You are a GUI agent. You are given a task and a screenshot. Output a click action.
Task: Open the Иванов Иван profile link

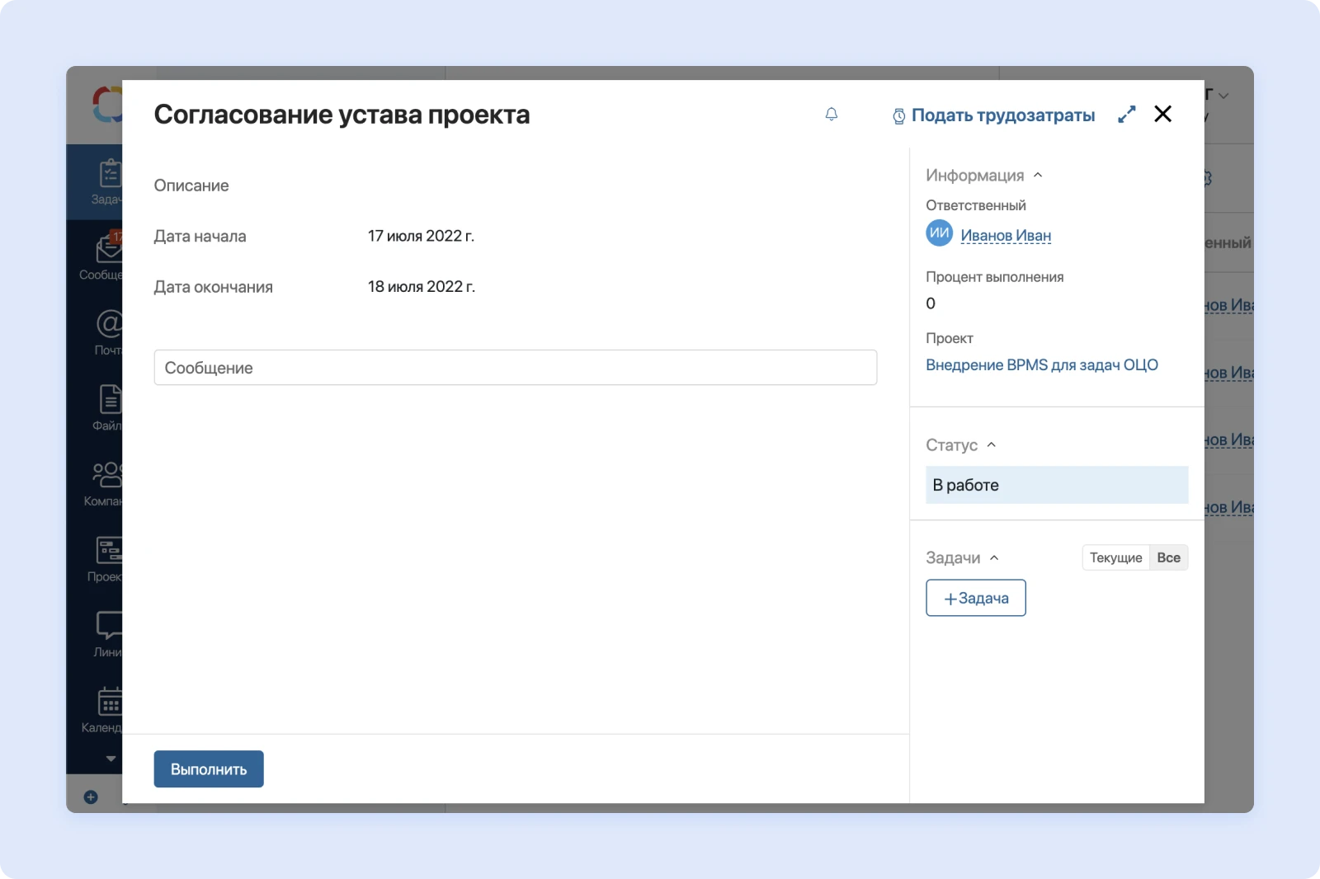click(1006, 235)
